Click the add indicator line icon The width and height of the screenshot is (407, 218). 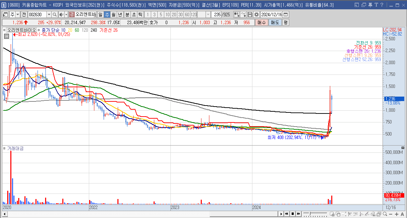pos(243,14)
